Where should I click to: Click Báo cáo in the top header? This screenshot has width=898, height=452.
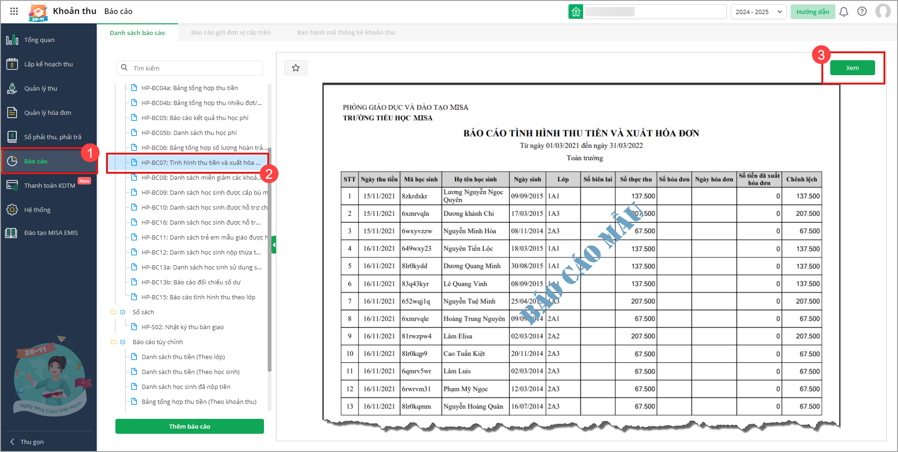[118, 11]
